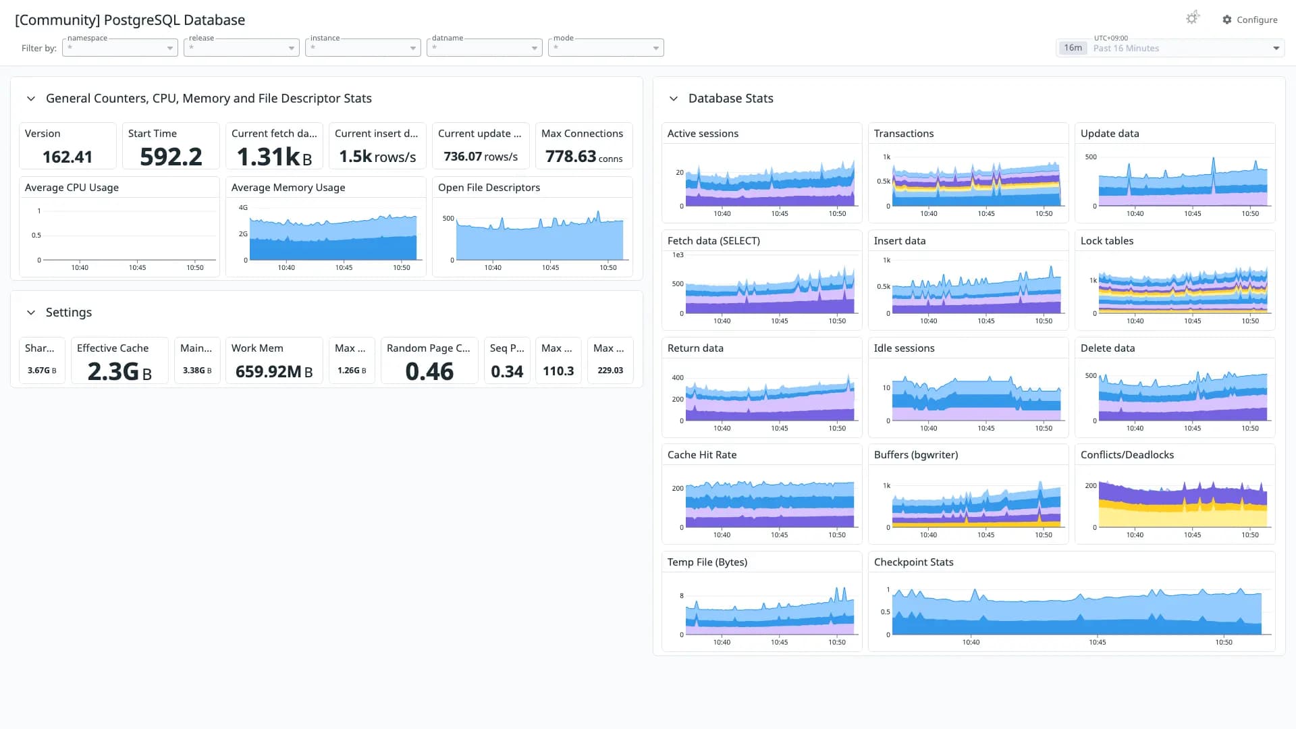Open the namespace filter dropdown

[120, 48]
